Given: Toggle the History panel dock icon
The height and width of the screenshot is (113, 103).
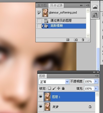Looking at the screenshot, I should pyautogui.click(x=95, y=15).
